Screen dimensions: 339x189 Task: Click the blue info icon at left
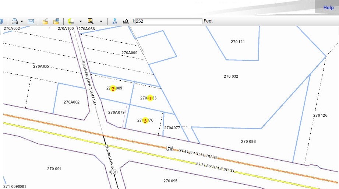click(x=1, y=21)
